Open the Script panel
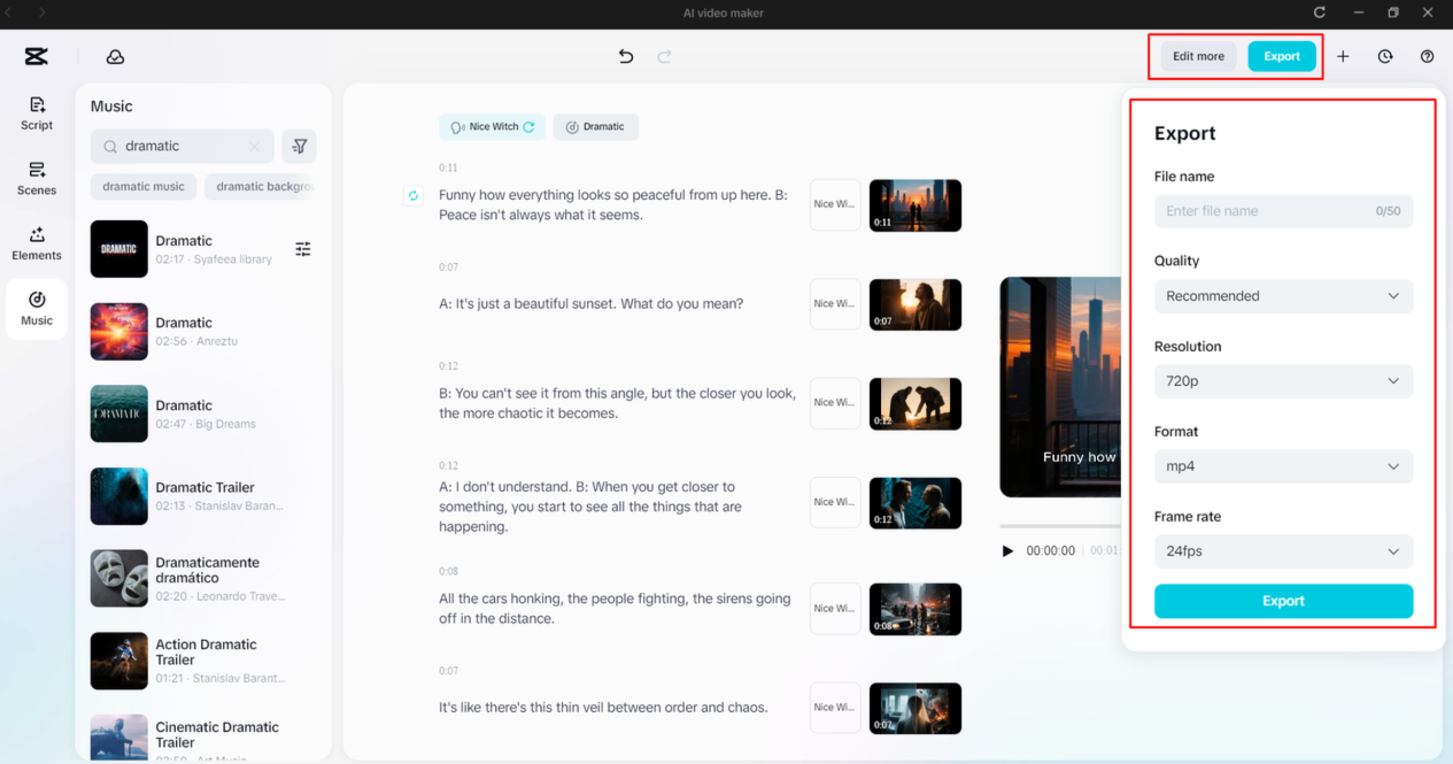Screen dimensions: 1453x764 (36, 113)
